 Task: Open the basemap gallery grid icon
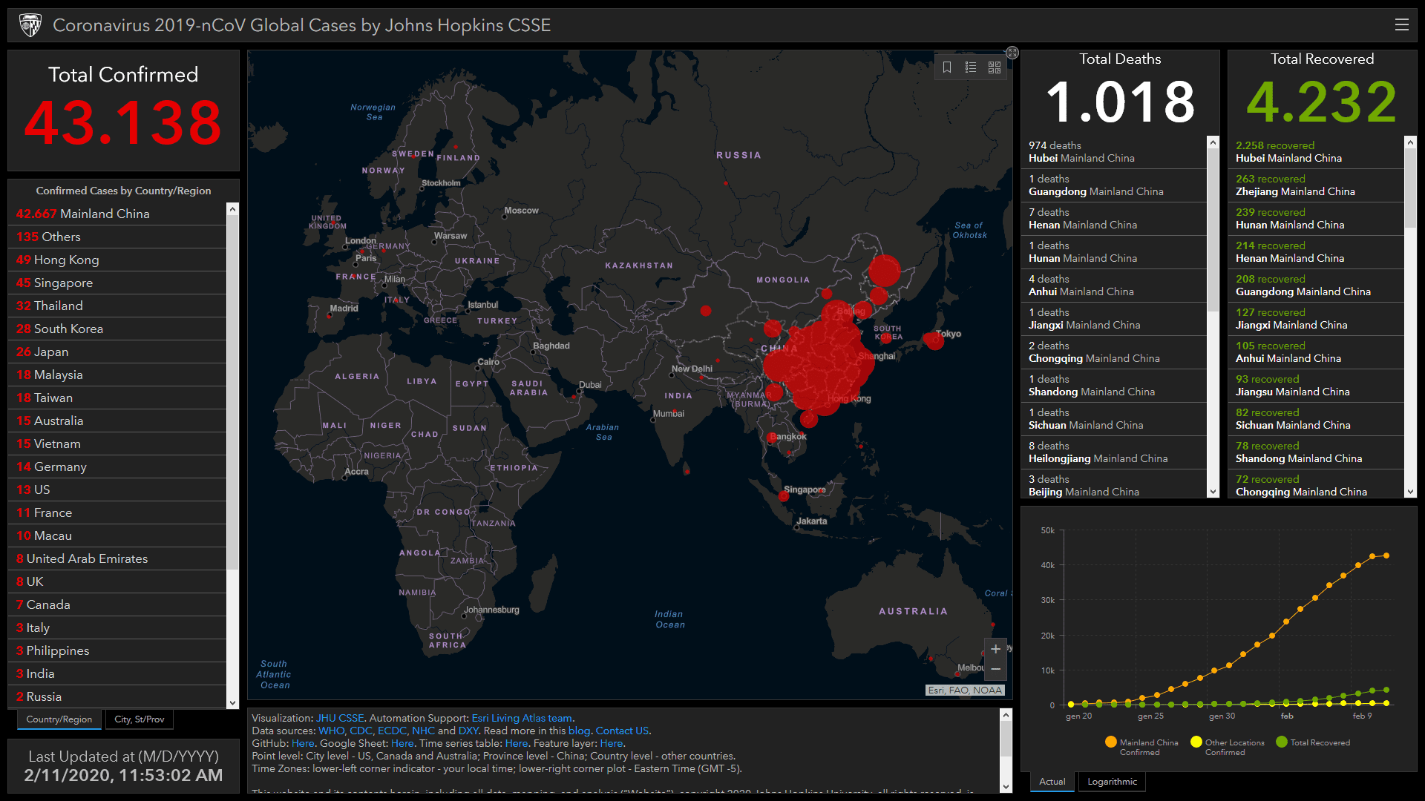coord(995,67)
